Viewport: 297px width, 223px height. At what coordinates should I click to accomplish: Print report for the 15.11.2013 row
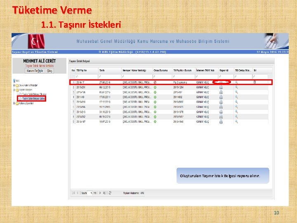[221, 107]
